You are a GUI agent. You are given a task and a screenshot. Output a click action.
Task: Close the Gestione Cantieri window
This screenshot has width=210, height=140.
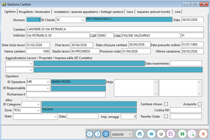(x=204, y=4)
